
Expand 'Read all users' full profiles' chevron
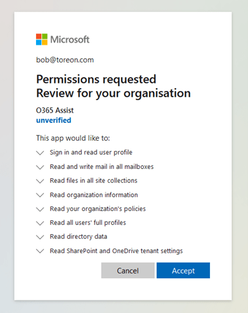point(40,223)
